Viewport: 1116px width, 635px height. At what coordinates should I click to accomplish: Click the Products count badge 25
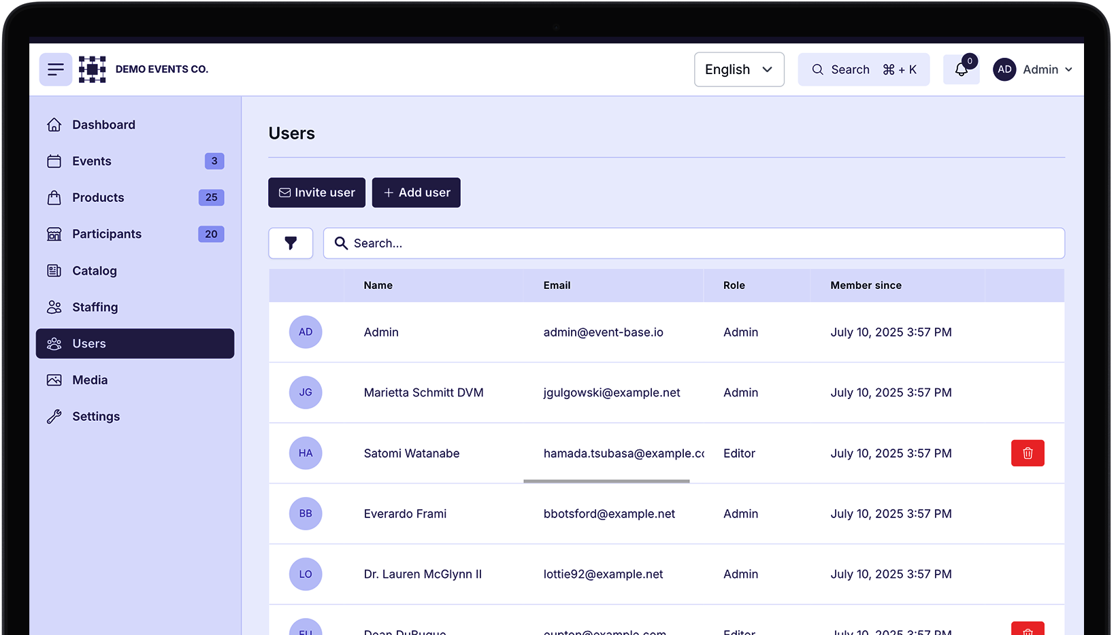211,198
